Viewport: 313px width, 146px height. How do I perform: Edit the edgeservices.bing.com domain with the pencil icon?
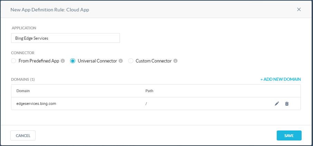277,104
